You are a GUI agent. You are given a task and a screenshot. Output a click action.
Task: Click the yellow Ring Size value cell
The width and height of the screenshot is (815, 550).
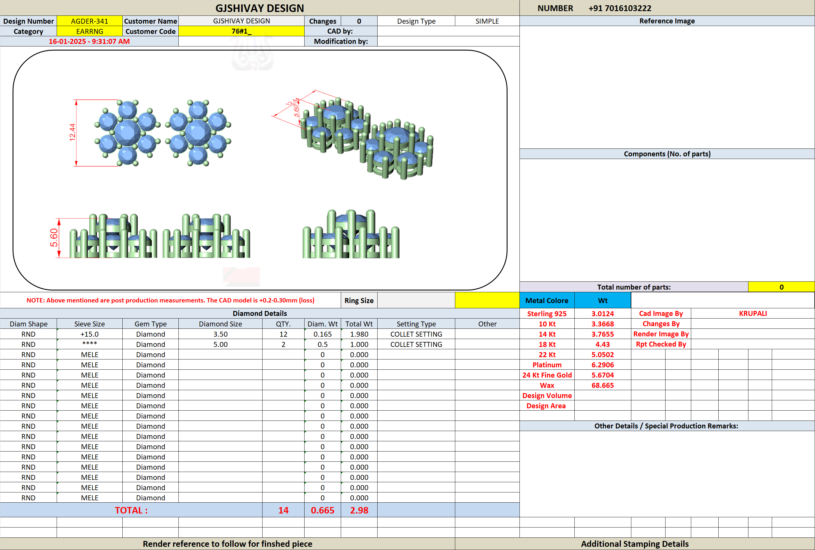coord(487,300)
